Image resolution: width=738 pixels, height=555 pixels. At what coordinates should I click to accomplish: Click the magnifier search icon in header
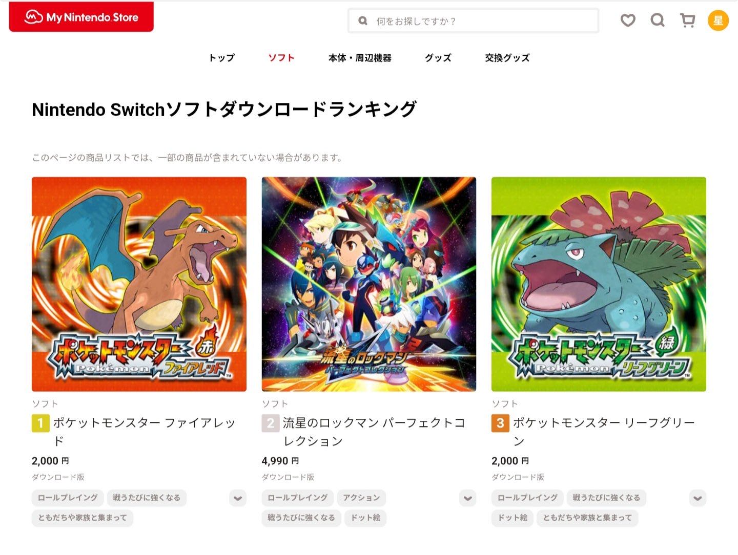coord(658,20)
